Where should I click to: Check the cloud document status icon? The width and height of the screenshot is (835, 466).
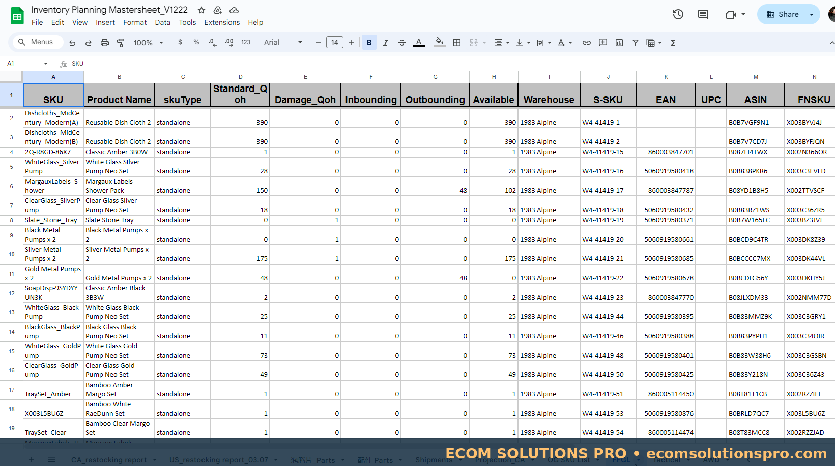coord(234,10)
